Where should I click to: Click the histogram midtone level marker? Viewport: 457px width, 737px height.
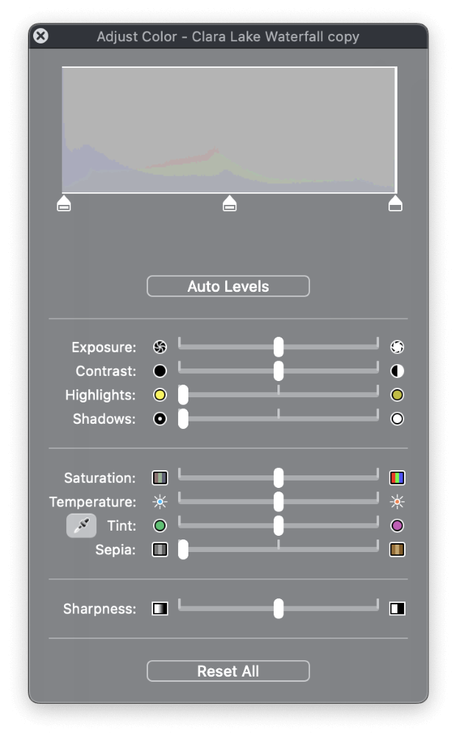(x=230, y=203)
